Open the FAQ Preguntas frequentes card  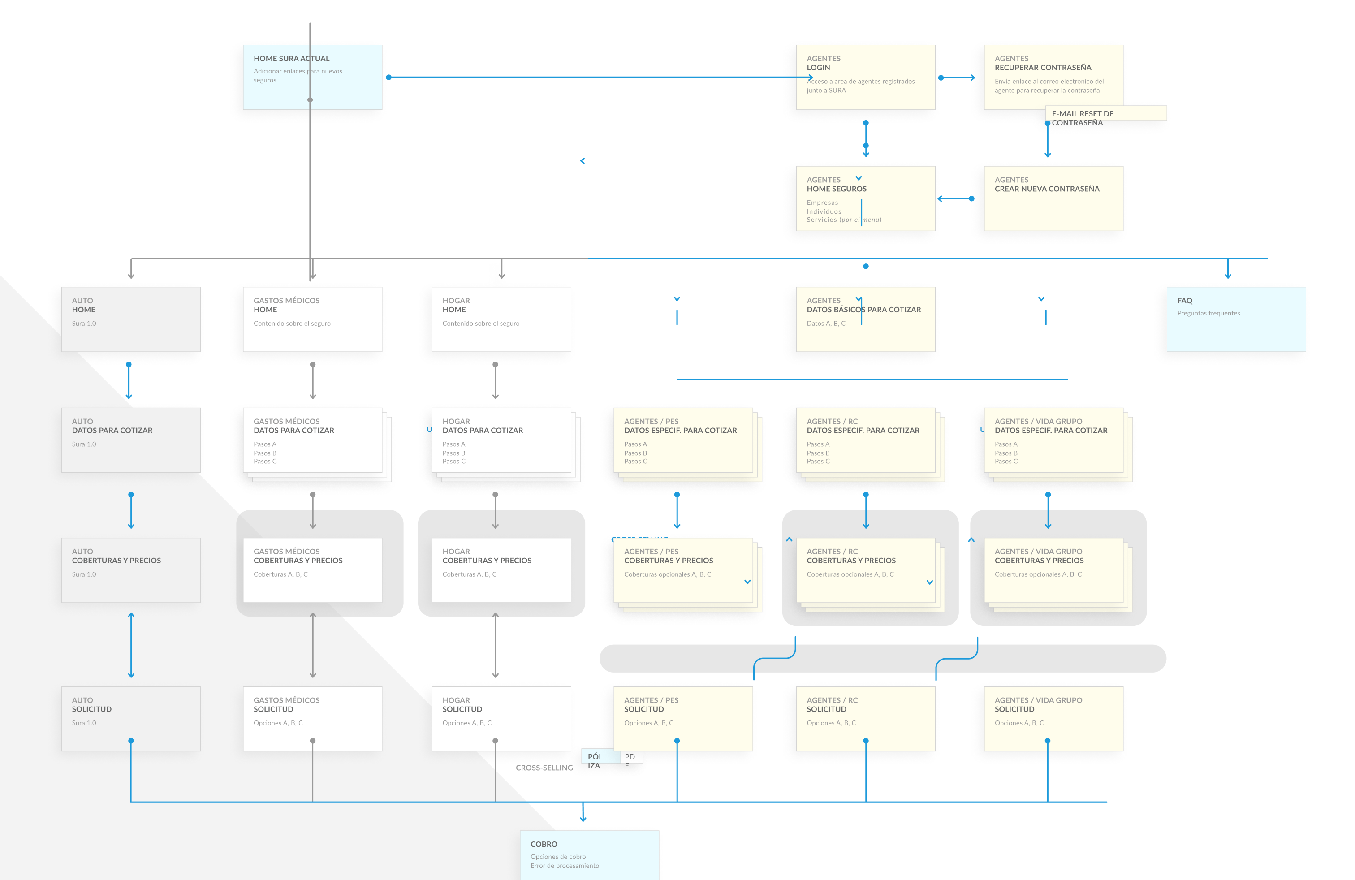coord(1236,319)
